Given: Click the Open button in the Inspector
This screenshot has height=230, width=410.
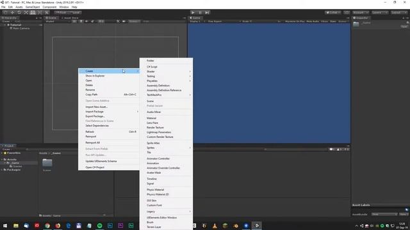Looking at the screenshot, I should 404,27.
